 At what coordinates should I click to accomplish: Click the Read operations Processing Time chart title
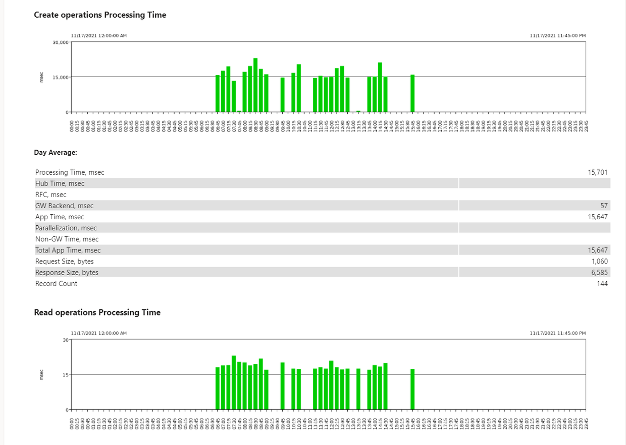pos(97,312)
